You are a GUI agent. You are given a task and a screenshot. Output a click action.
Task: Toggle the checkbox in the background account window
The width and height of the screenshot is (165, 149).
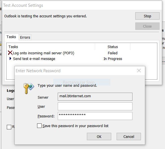coord(9,127)
